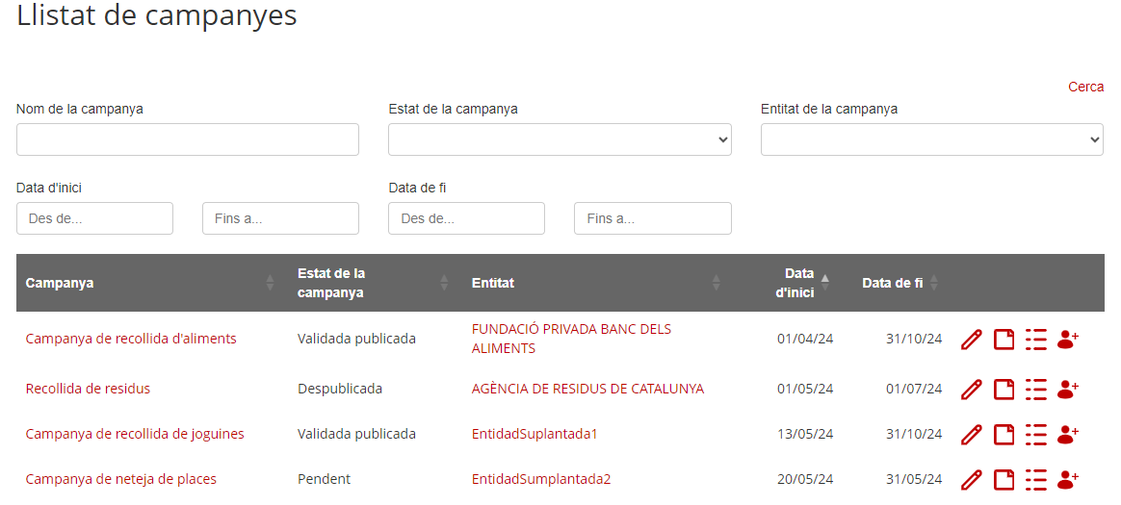Click the Cerca search link

(1086, 88)
